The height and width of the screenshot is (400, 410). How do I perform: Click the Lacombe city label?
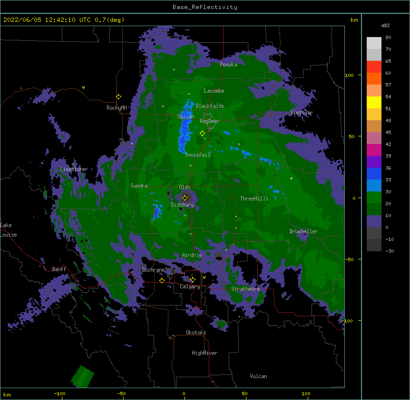point(214,91)
